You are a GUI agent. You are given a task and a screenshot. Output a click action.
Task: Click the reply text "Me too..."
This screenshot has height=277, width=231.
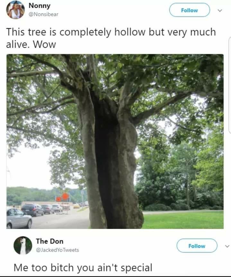(83, 267)
